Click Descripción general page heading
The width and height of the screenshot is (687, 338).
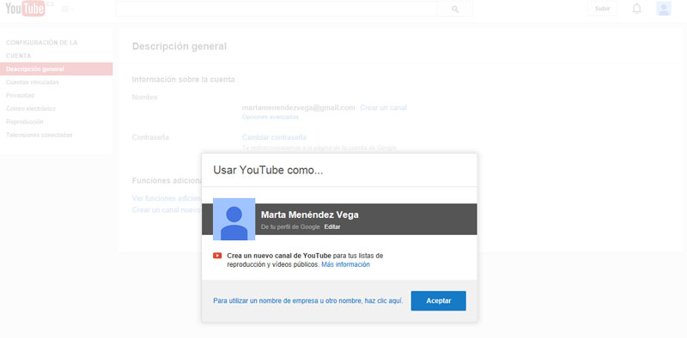point(179,46)
